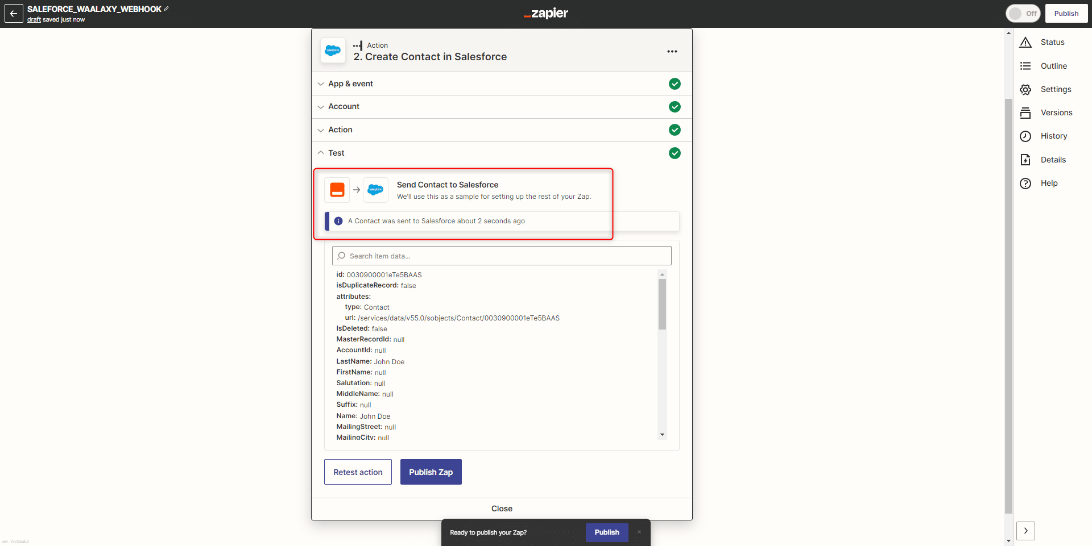The width and height of the screenshot is (1092, 546).
Task: Click the info icon in the contact sent notice
Action: (x=338, y=221)
